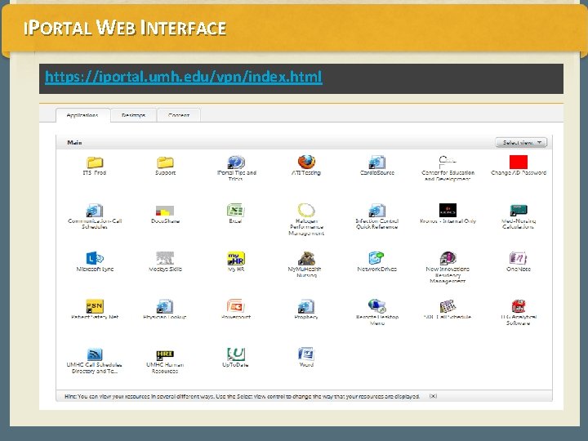Open the Mosbys Skills application
588x441 pixels.
click(x=165, y=258)
